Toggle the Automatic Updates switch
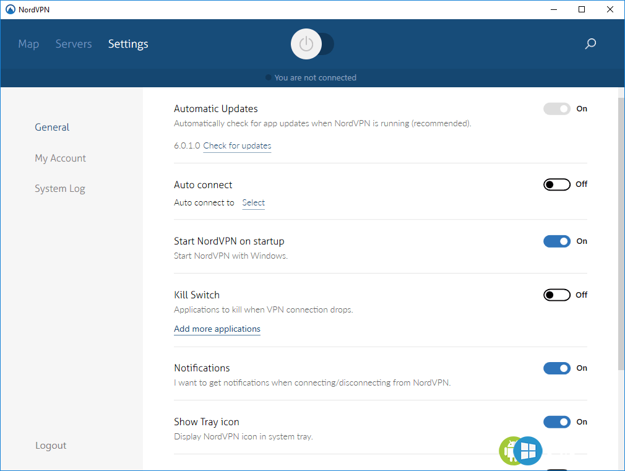 (x=557, y=109)
